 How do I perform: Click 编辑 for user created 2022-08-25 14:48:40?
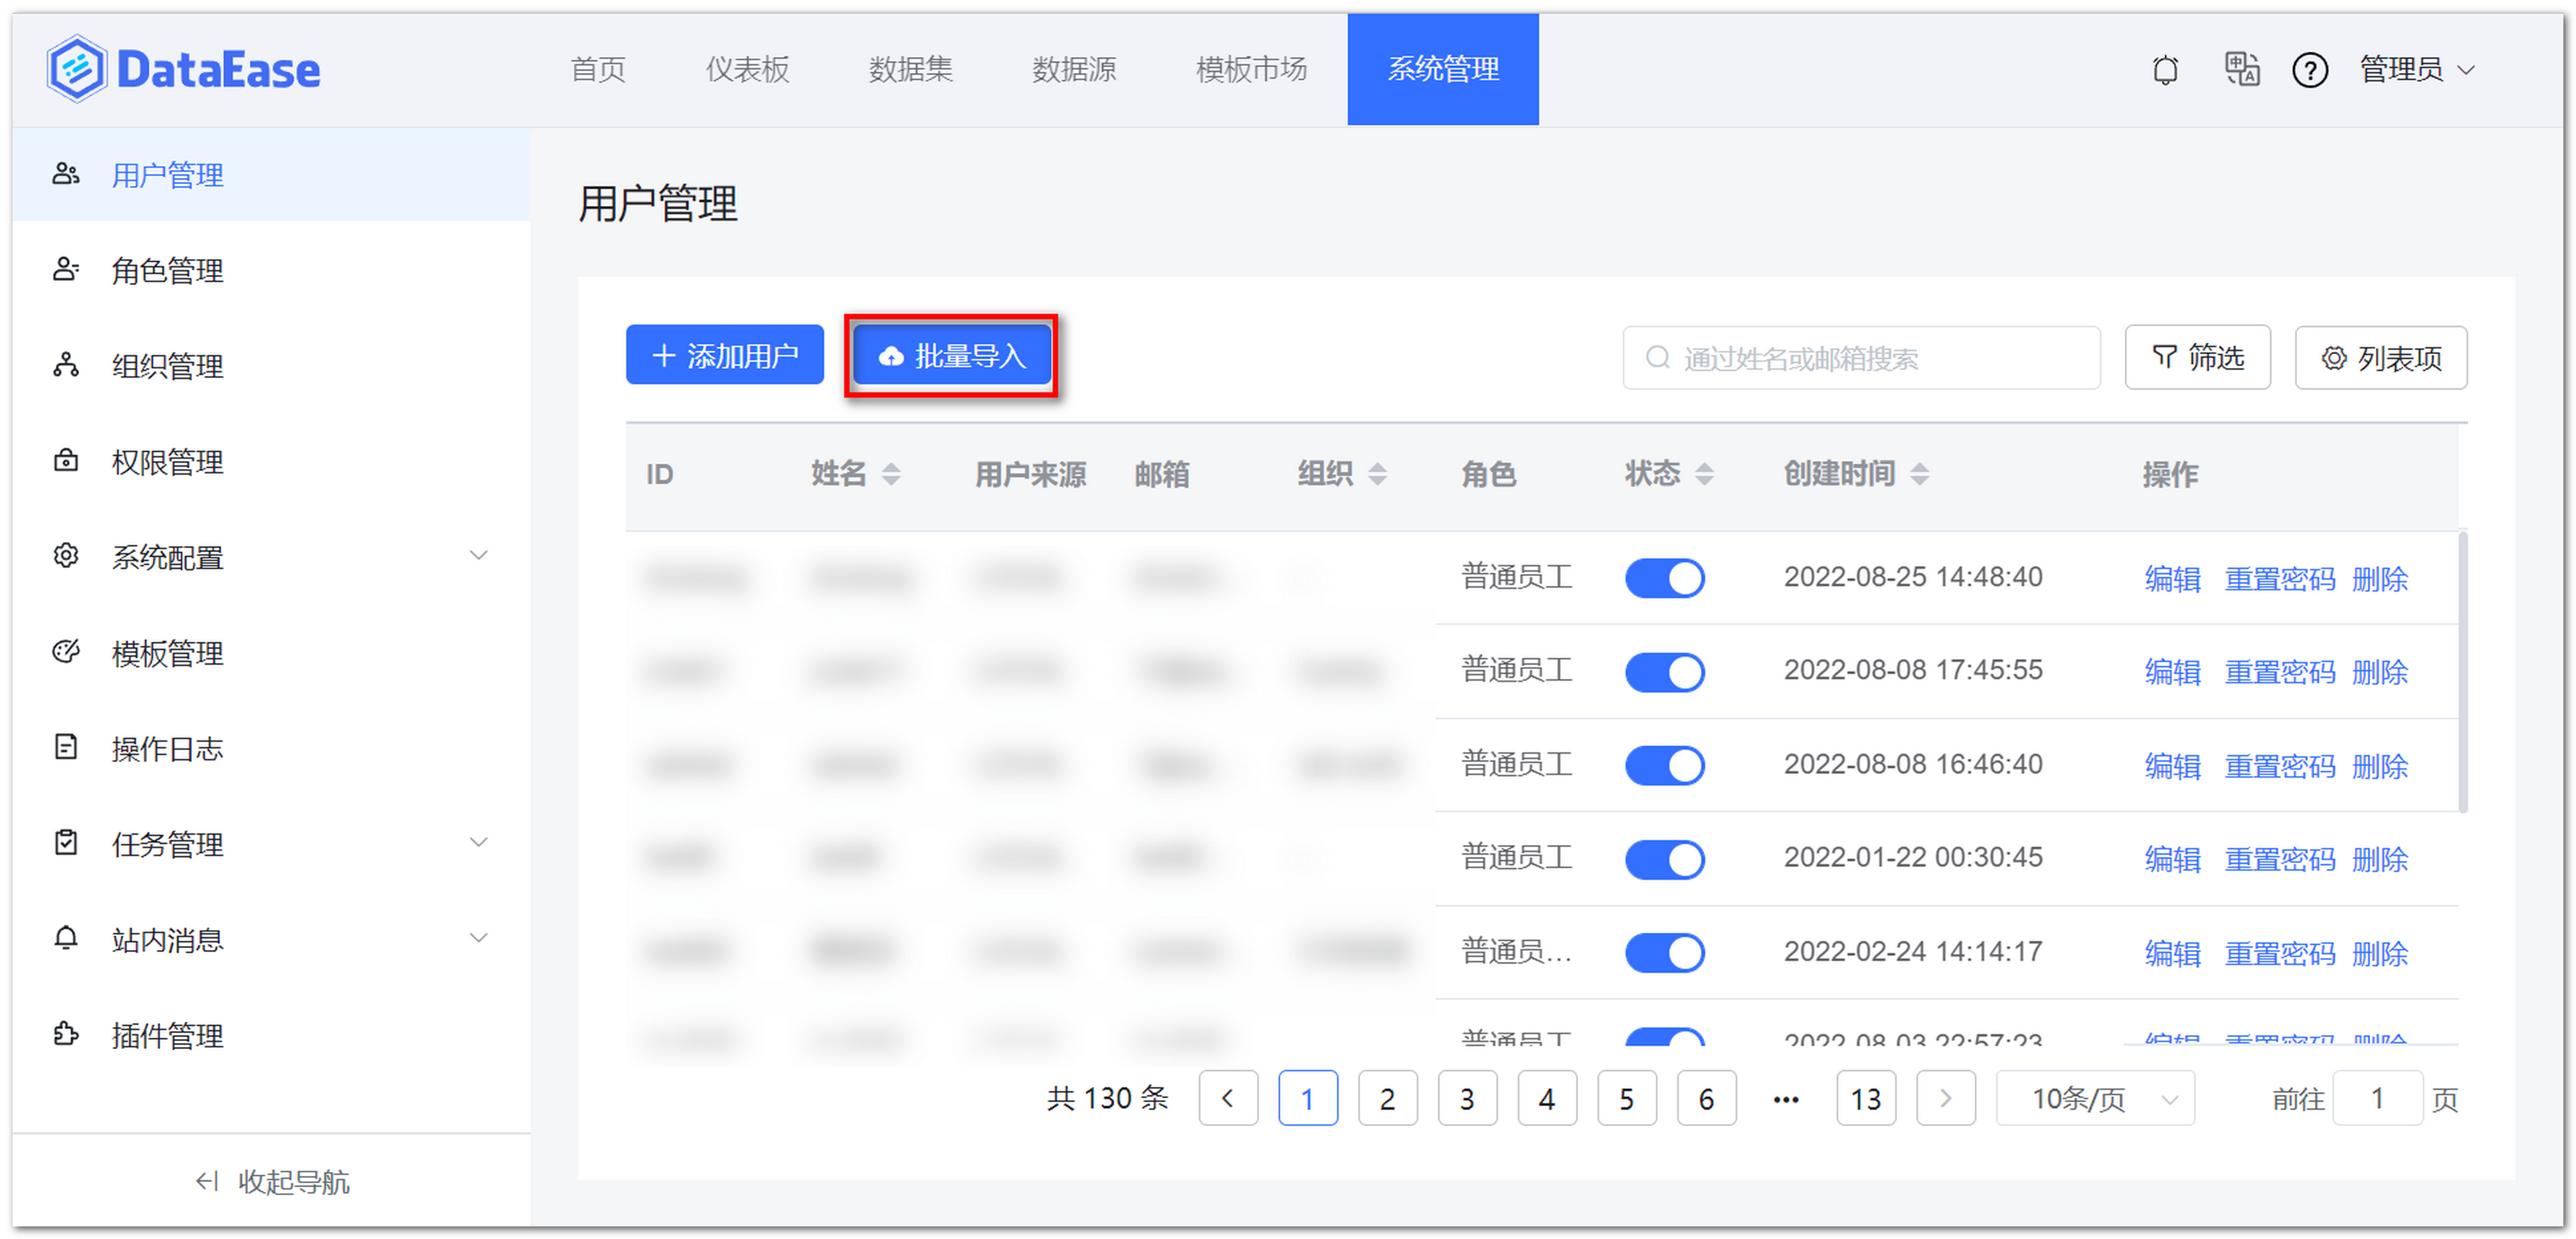(x=2173, y=578)
